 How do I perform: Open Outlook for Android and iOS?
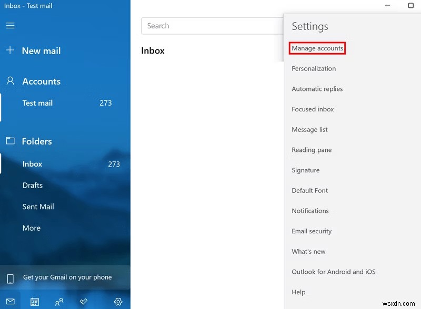[x=334, y=272]
